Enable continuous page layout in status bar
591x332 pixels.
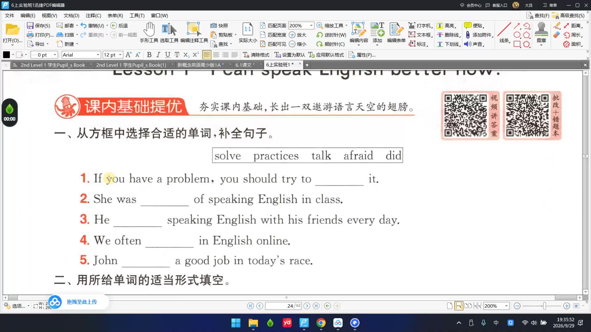click(x=459, y=306)
